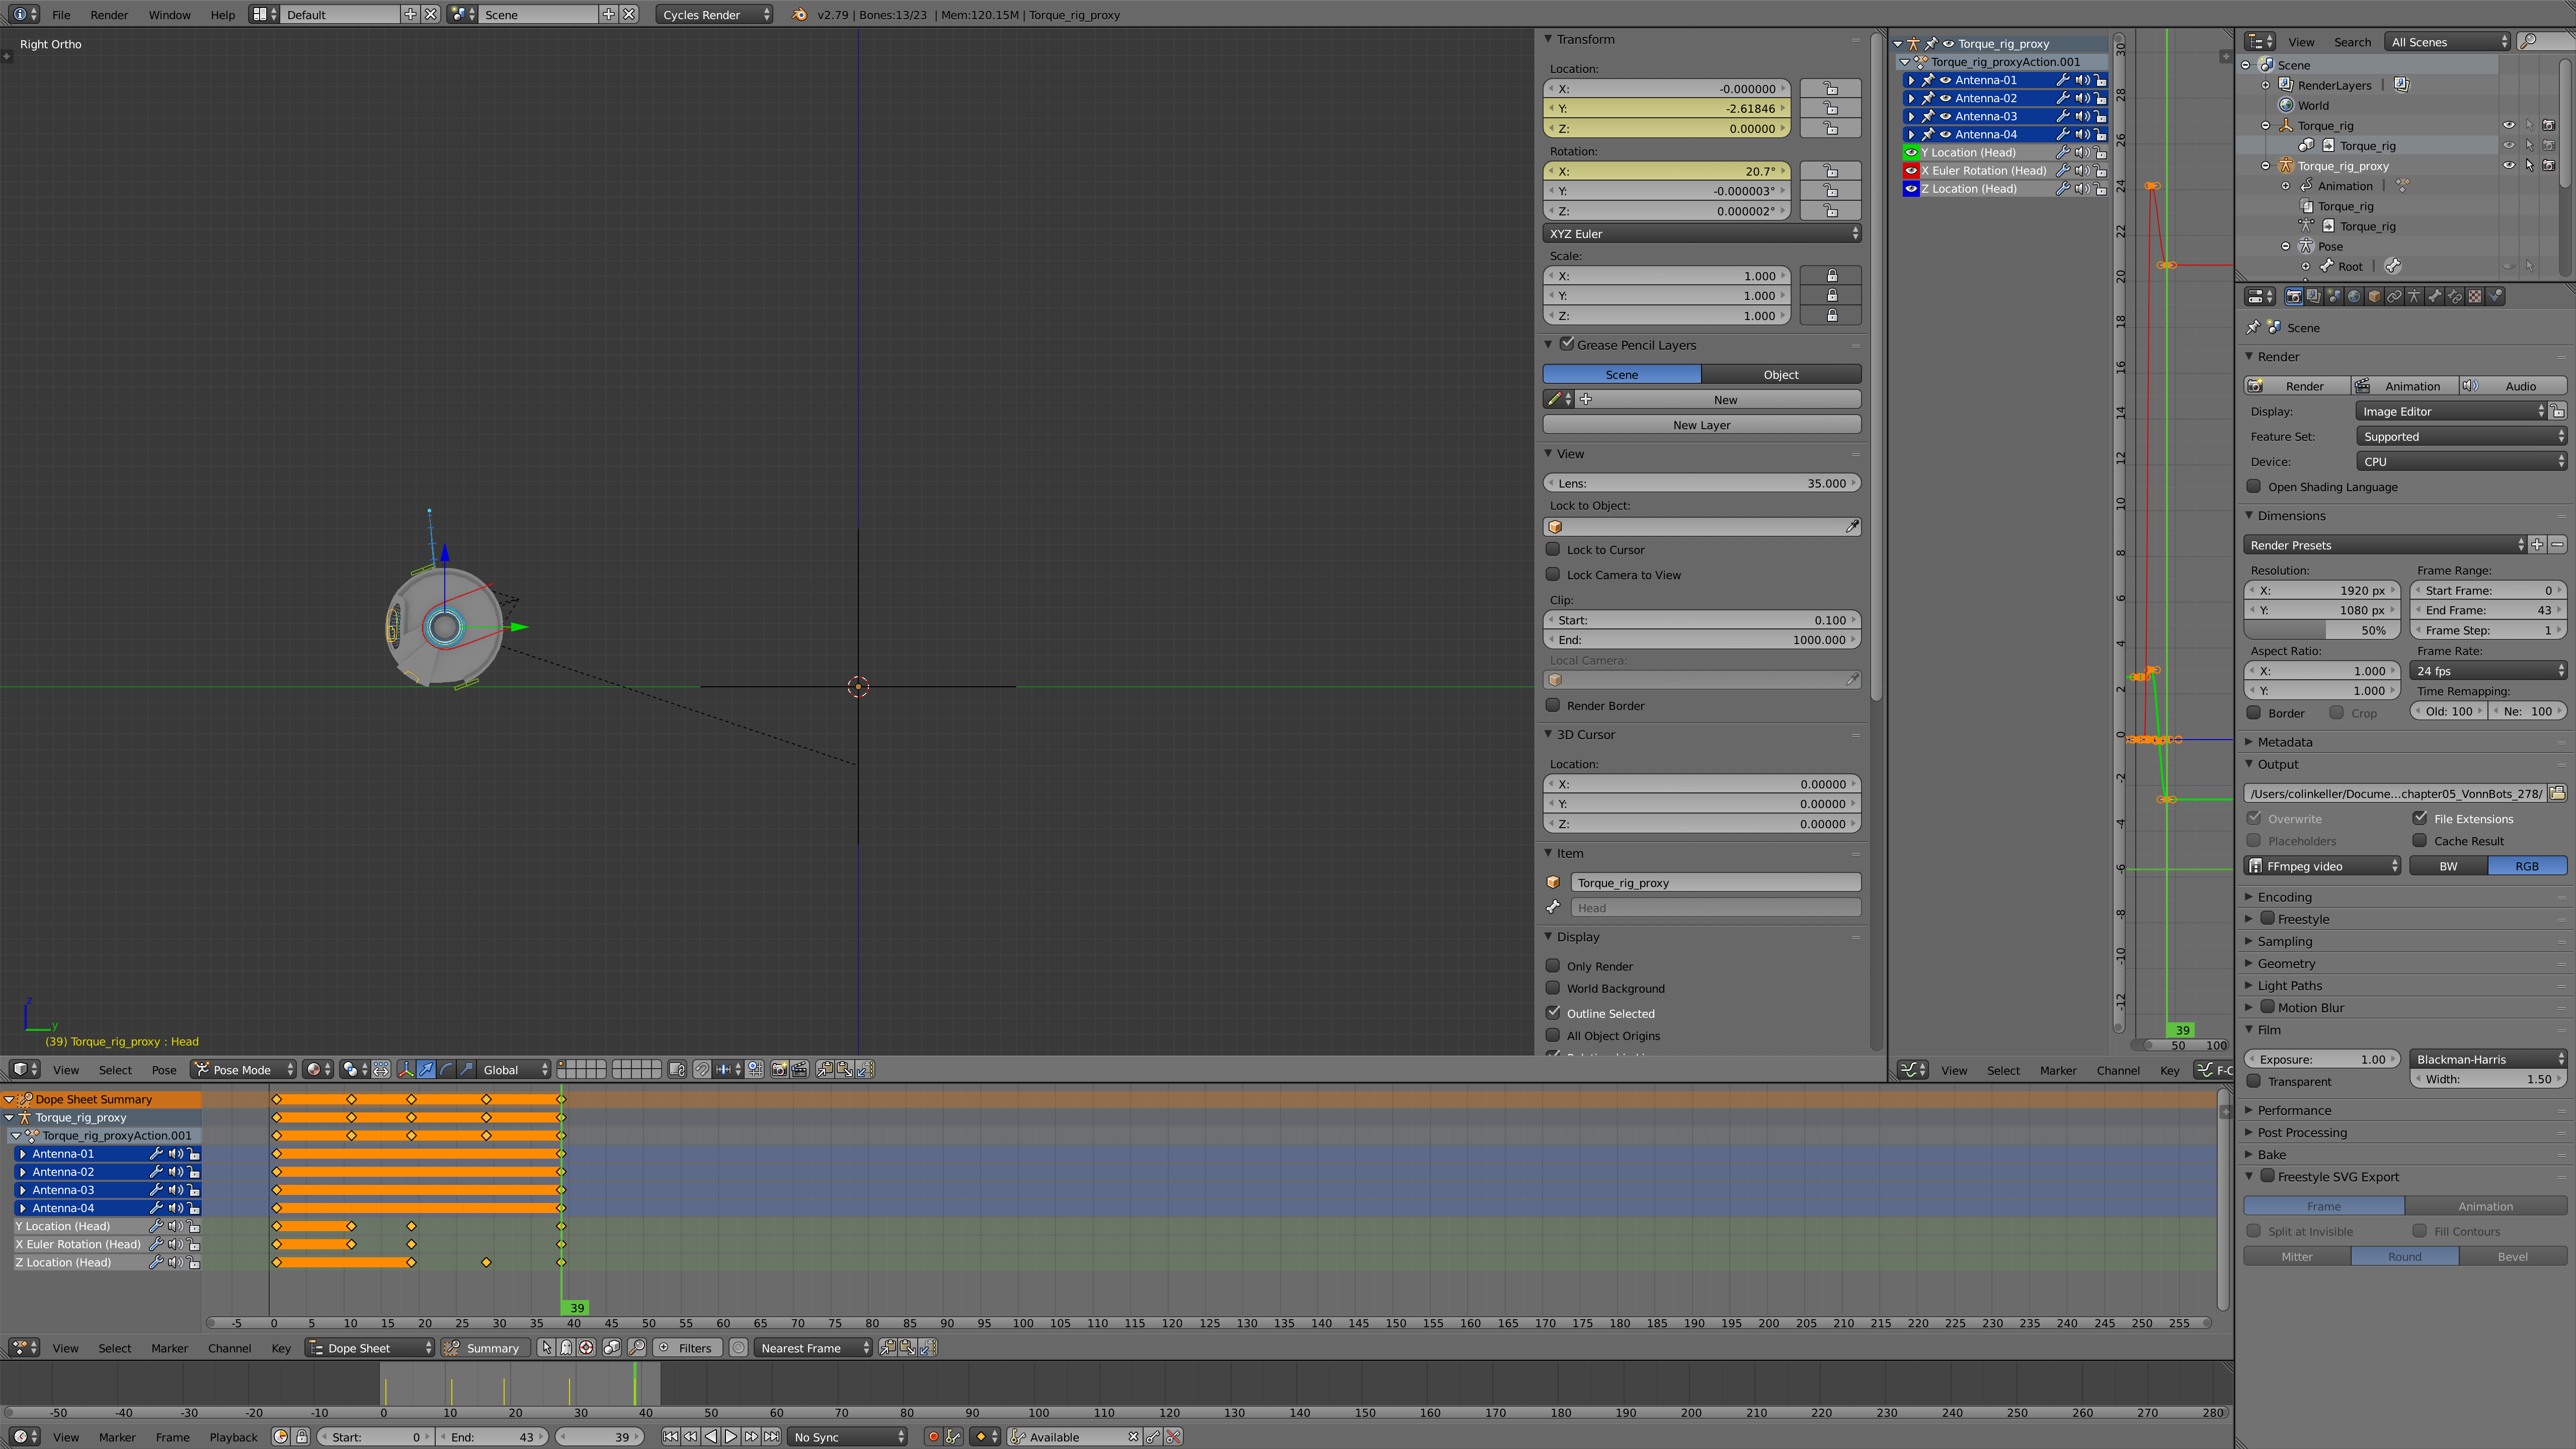Expand the Encoding panel
Image resolution: width=2576 pixels, height=1449 pixels.
click(x=2284, y=897)
